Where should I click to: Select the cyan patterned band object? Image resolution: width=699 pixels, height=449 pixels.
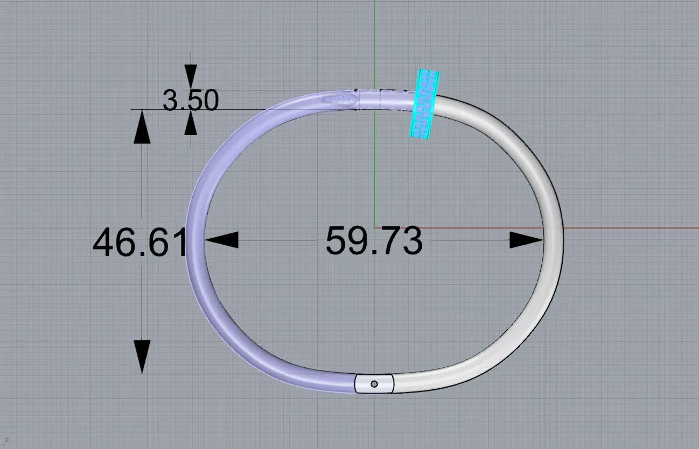click(x=425, y=104)
